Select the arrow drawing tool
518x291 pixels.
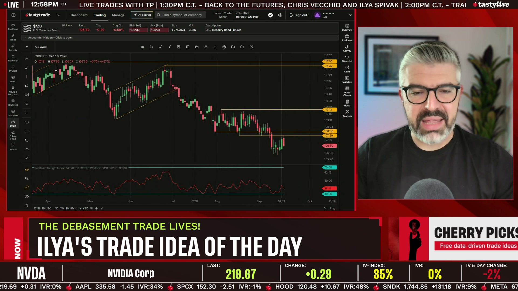[x=27, y=158]
